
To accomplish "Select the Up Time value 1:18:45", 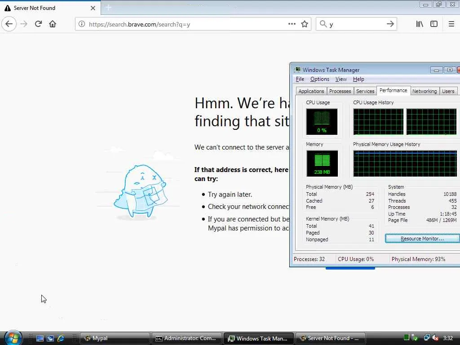I will click(x=448, y=214).
